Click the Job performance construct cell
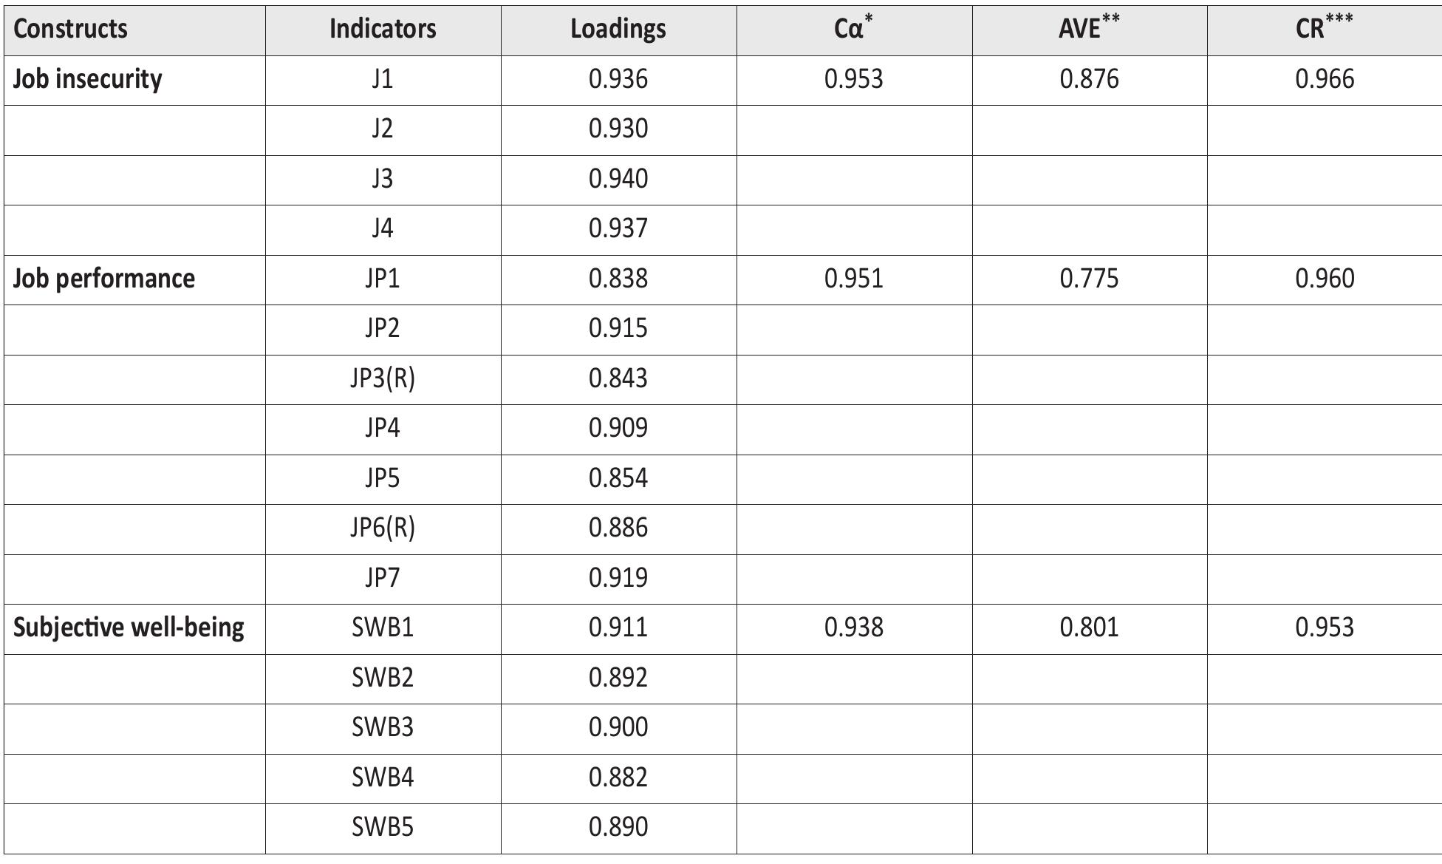 [104, 279]
